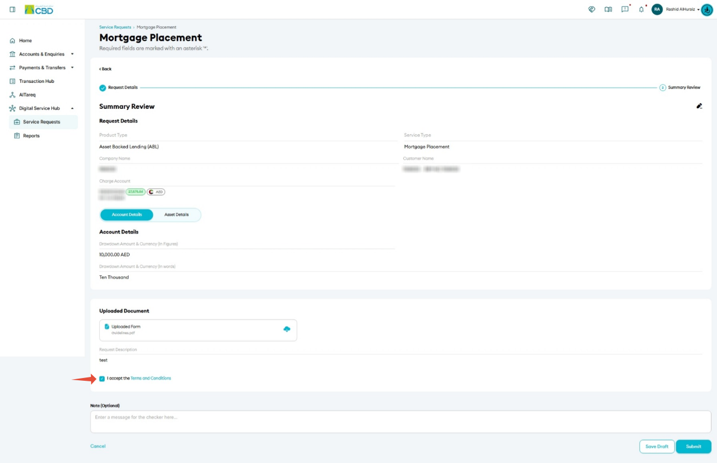This screenshot has width=717, height=463.
Task: Submit the mortgage placement request
Action: point(694,446)
